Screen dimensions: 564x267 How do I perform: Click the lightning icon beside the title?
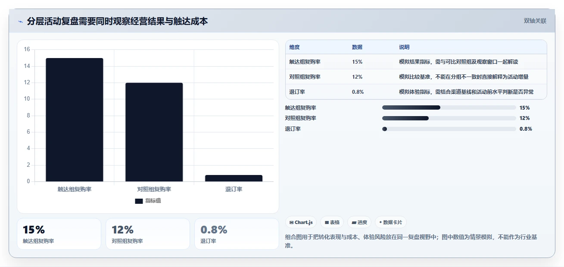21,21
